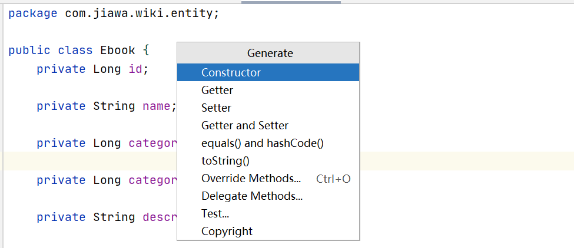574x248 pixels.
Task: Click the name field declaration
Action: point(107,106)
